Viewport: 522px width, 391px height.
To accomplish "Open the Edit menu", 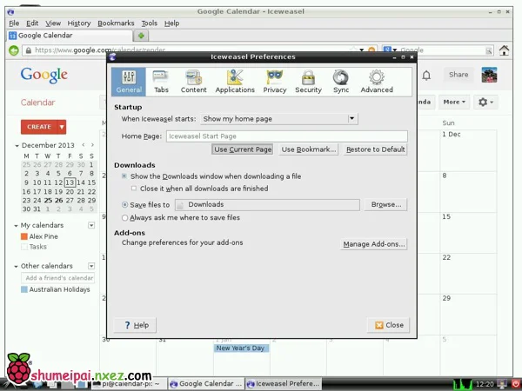I will pos(32,23).
